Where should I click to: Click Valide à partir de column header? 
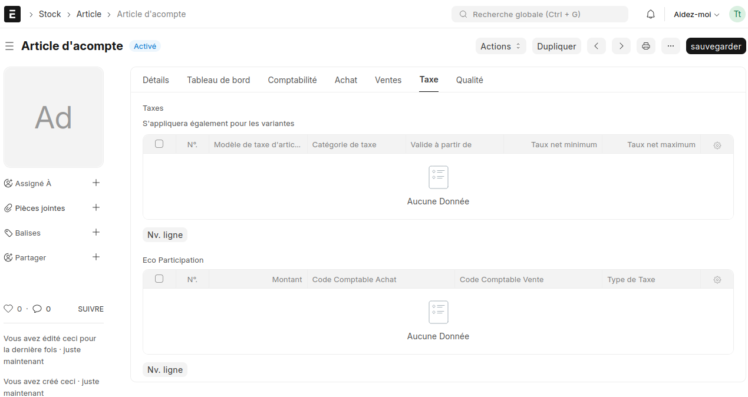coord(454,145)
